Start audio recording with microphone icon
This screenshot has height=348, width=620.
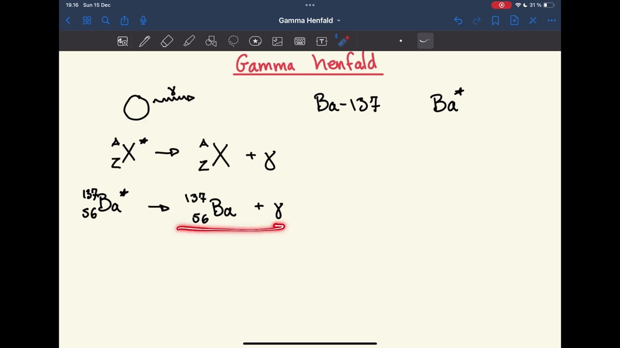click(143, 20)
